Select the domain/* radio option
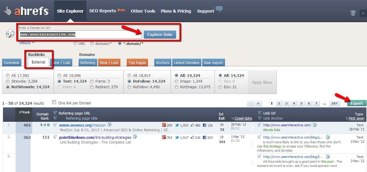 [x=92, y=44]
